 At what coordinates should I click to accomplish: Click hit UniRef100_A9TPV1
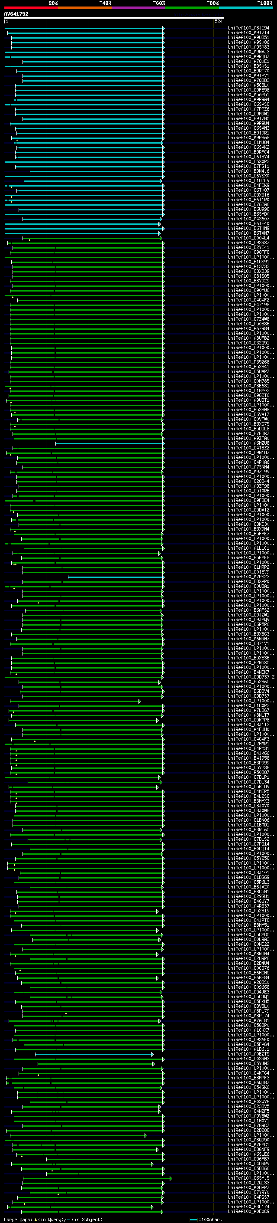click(x=248, y=75)
